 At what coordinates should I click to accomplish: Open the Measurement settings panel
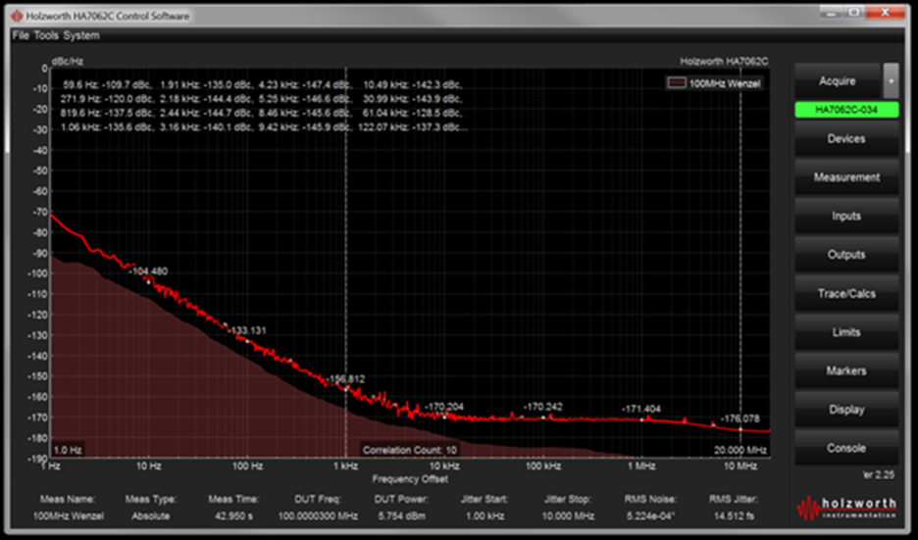coord(845,177)
